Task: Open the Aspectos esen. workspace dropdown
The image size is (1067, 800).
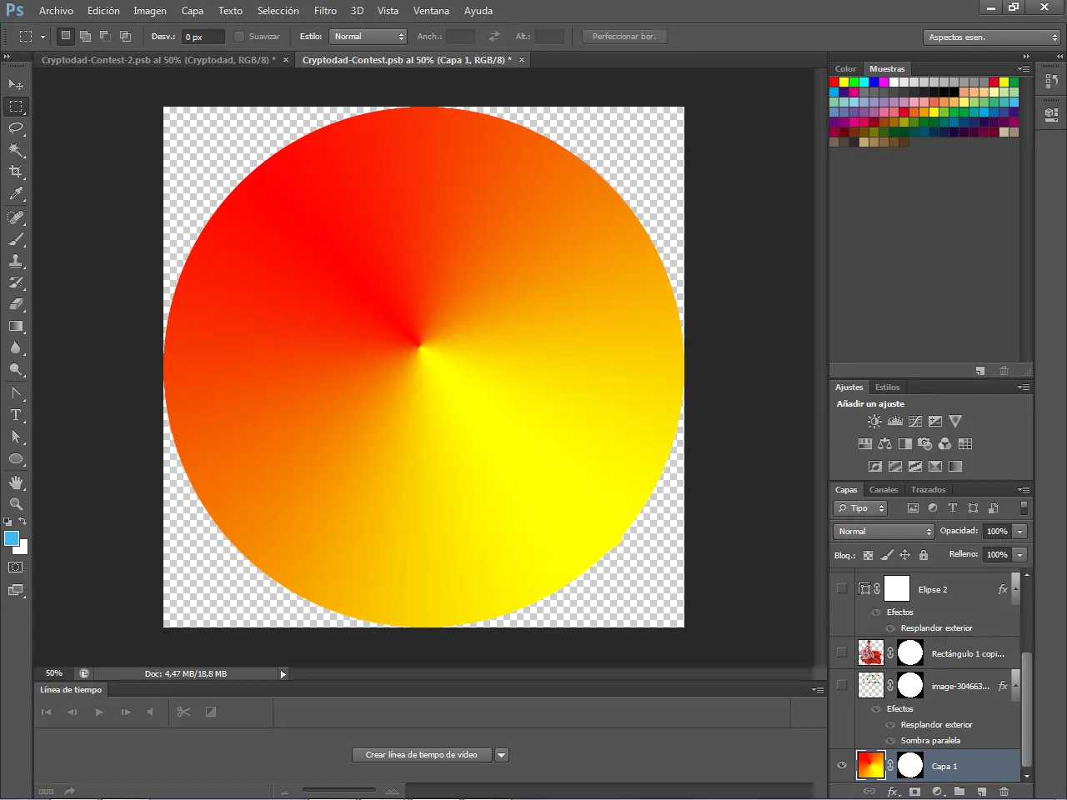Action: point(992,37)
